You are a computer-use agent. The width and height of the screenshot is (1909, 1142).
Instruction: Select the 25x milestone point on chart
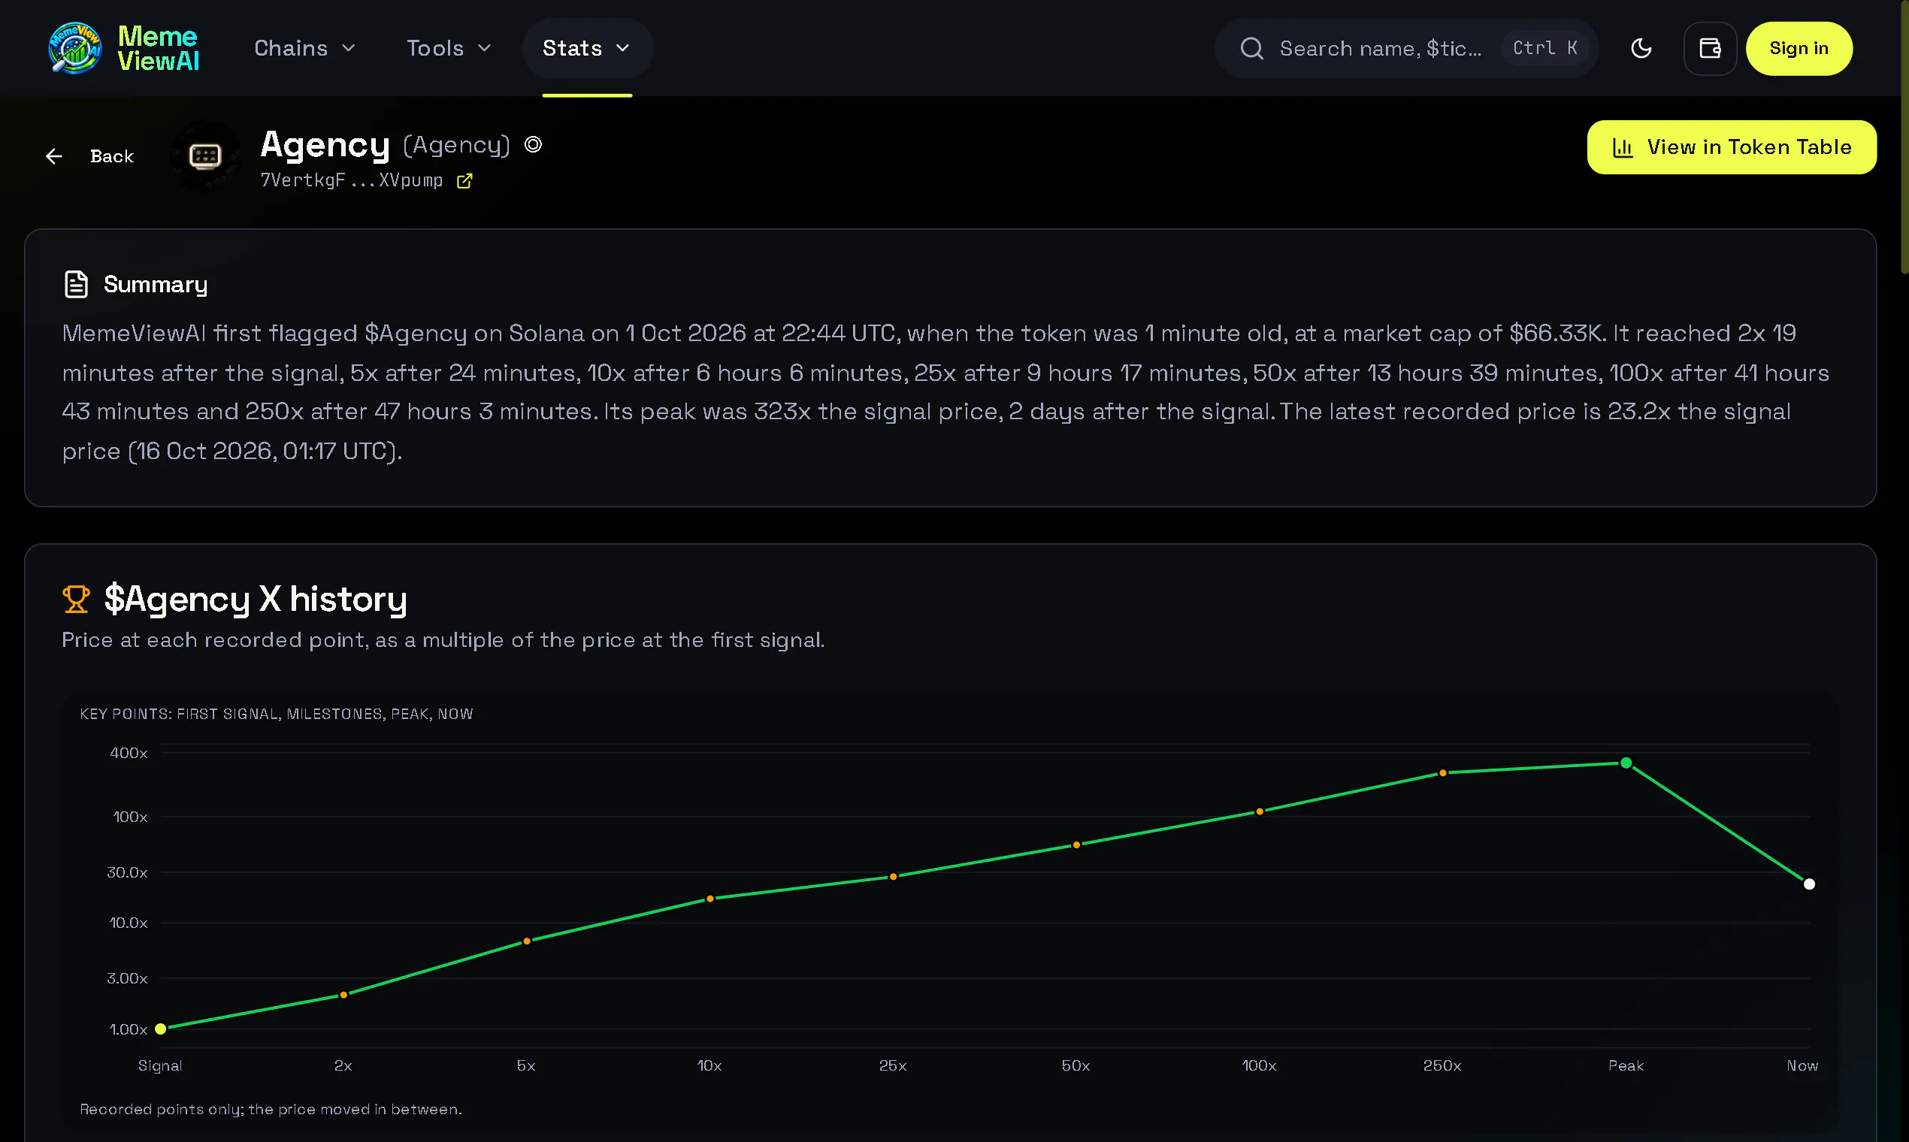[893, 877]
